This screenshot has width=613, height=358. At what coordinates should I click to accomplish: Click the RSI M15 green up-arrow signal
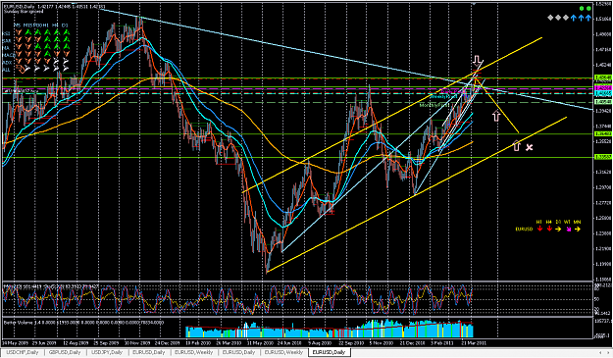point(28,32)
